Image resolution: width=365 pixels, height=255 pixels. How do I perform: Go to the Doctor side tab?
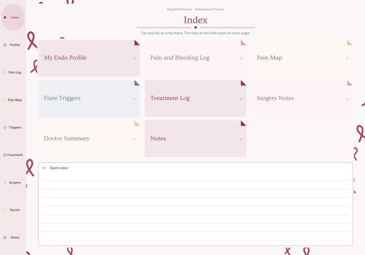pyautogui.click(x=13, y=210)
